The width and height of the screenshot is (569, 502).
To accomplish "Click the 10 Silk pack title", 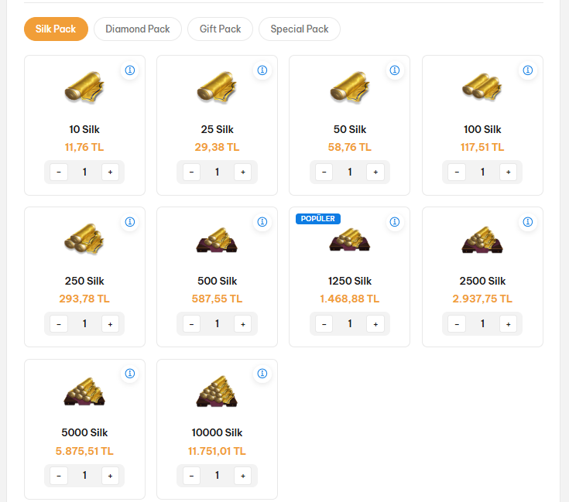I will click(84, 129).
